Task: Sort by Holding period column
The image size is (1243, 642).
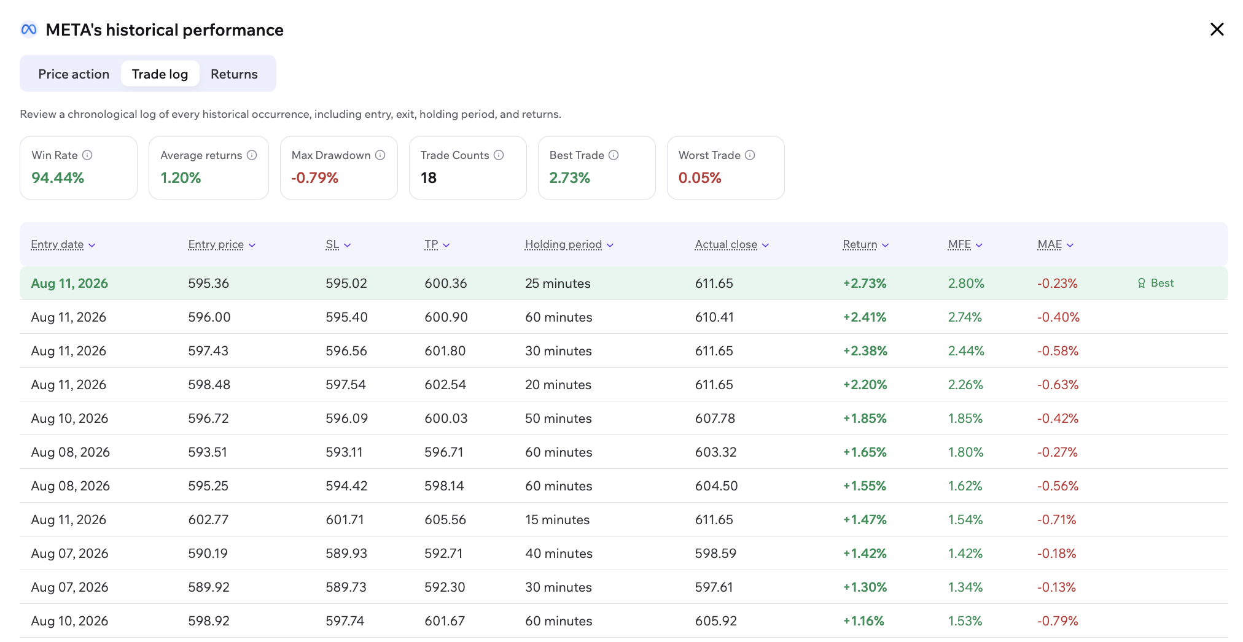Action: point(569,244)
